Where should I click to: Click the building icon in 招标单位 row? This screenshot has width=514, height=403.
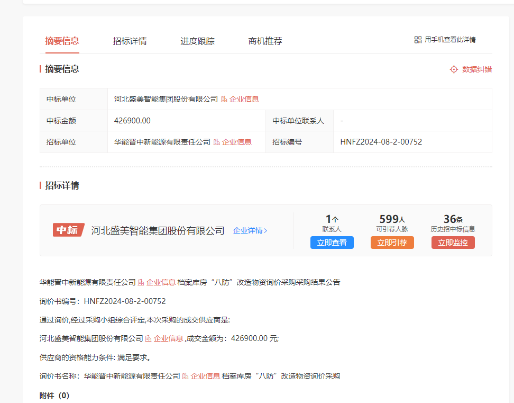pyautogui.click(x=217, y=142)
